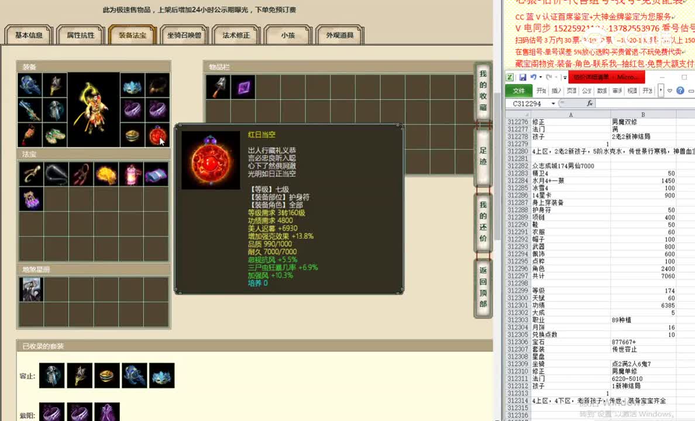695x421 pixels.
Task: Select the orange flame treasure in 法宝 section
Action: click(106, 172)
